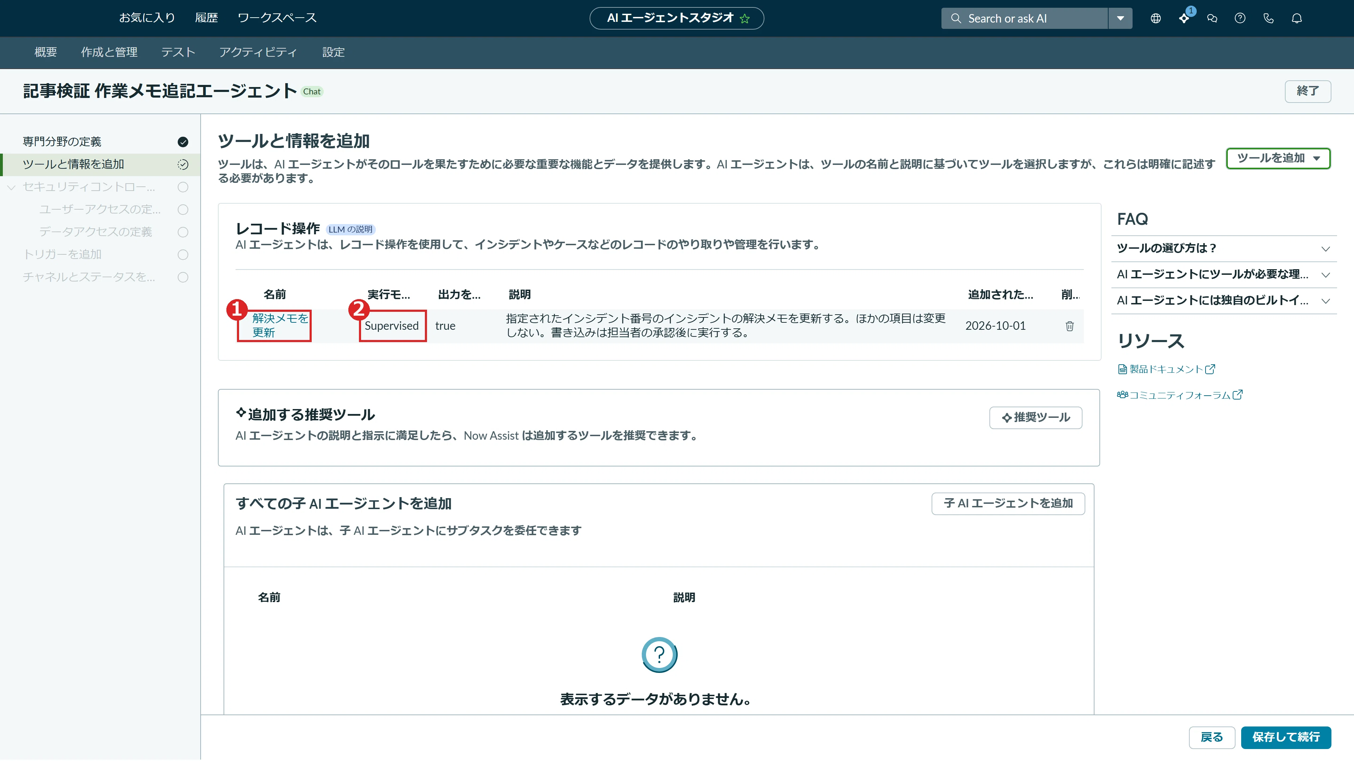
Task: Click the status circle for トリガーを追加
Action: pyautogui.click(x=183, y=255)
